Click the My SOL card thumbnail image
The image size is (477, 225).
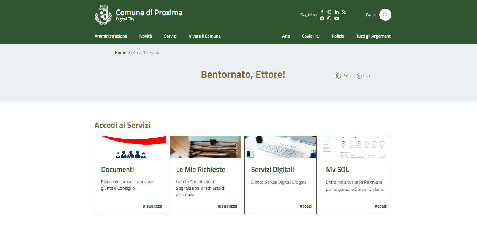355,147
